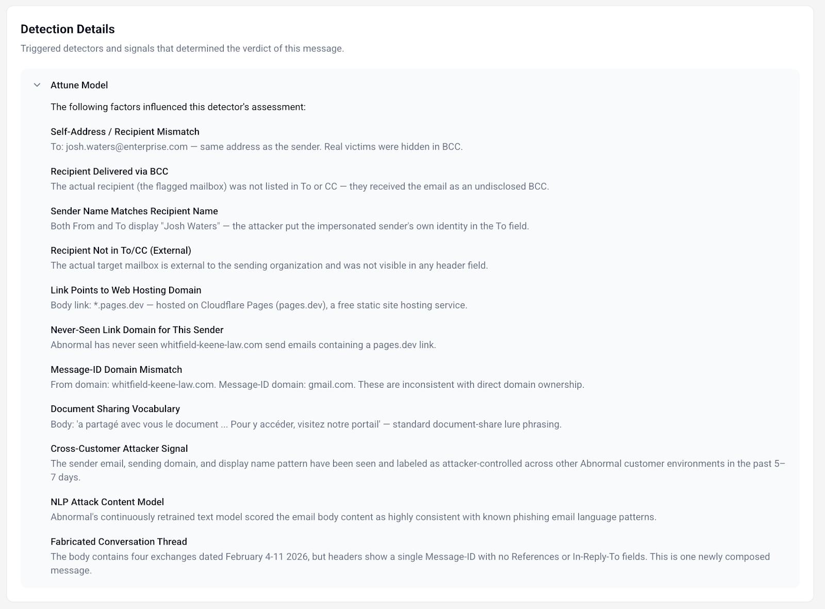The image size is (825, 609).
Task: Click whitfield-keene-law.com Message-ID mismatch description
Action: click(x=317, y=384)
